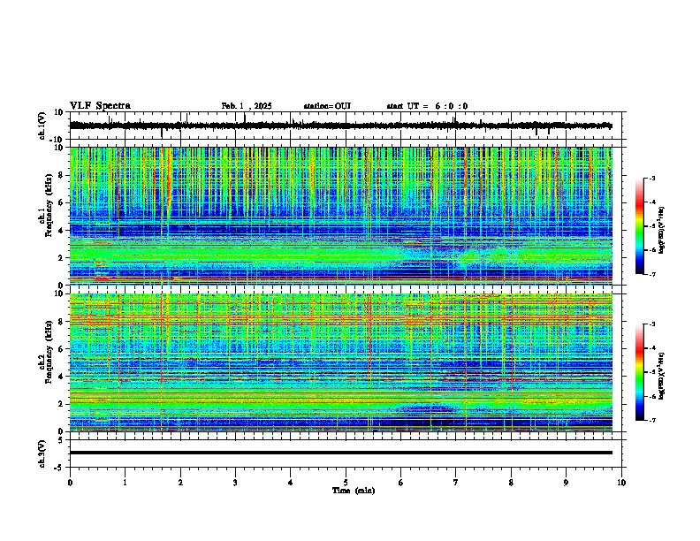Image resolution: width=700 pixels, height=541 pixels.
Task: Click the 'ch.1(V)' axis label
Action: tap(42, 126)
